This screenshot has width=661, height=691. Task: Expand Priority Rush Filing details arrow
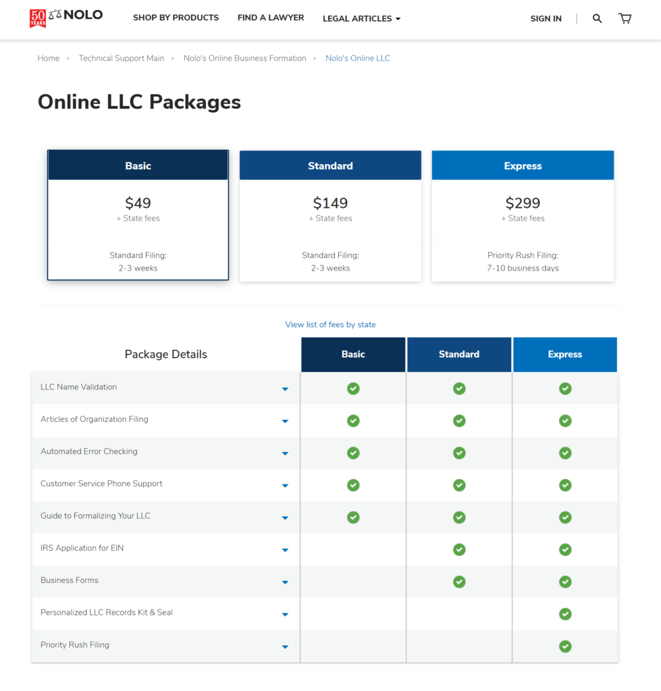tap(285, 647)
